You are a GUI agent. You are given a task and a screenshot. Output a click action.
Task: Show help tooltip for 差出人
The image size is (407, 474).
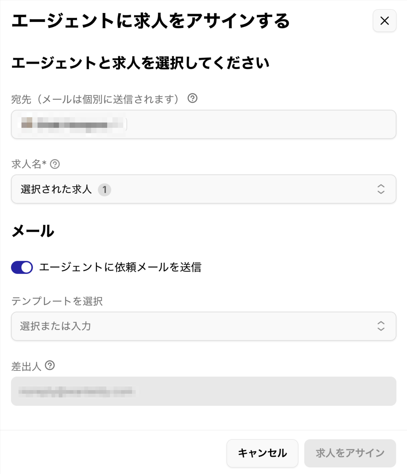(50, 366)
